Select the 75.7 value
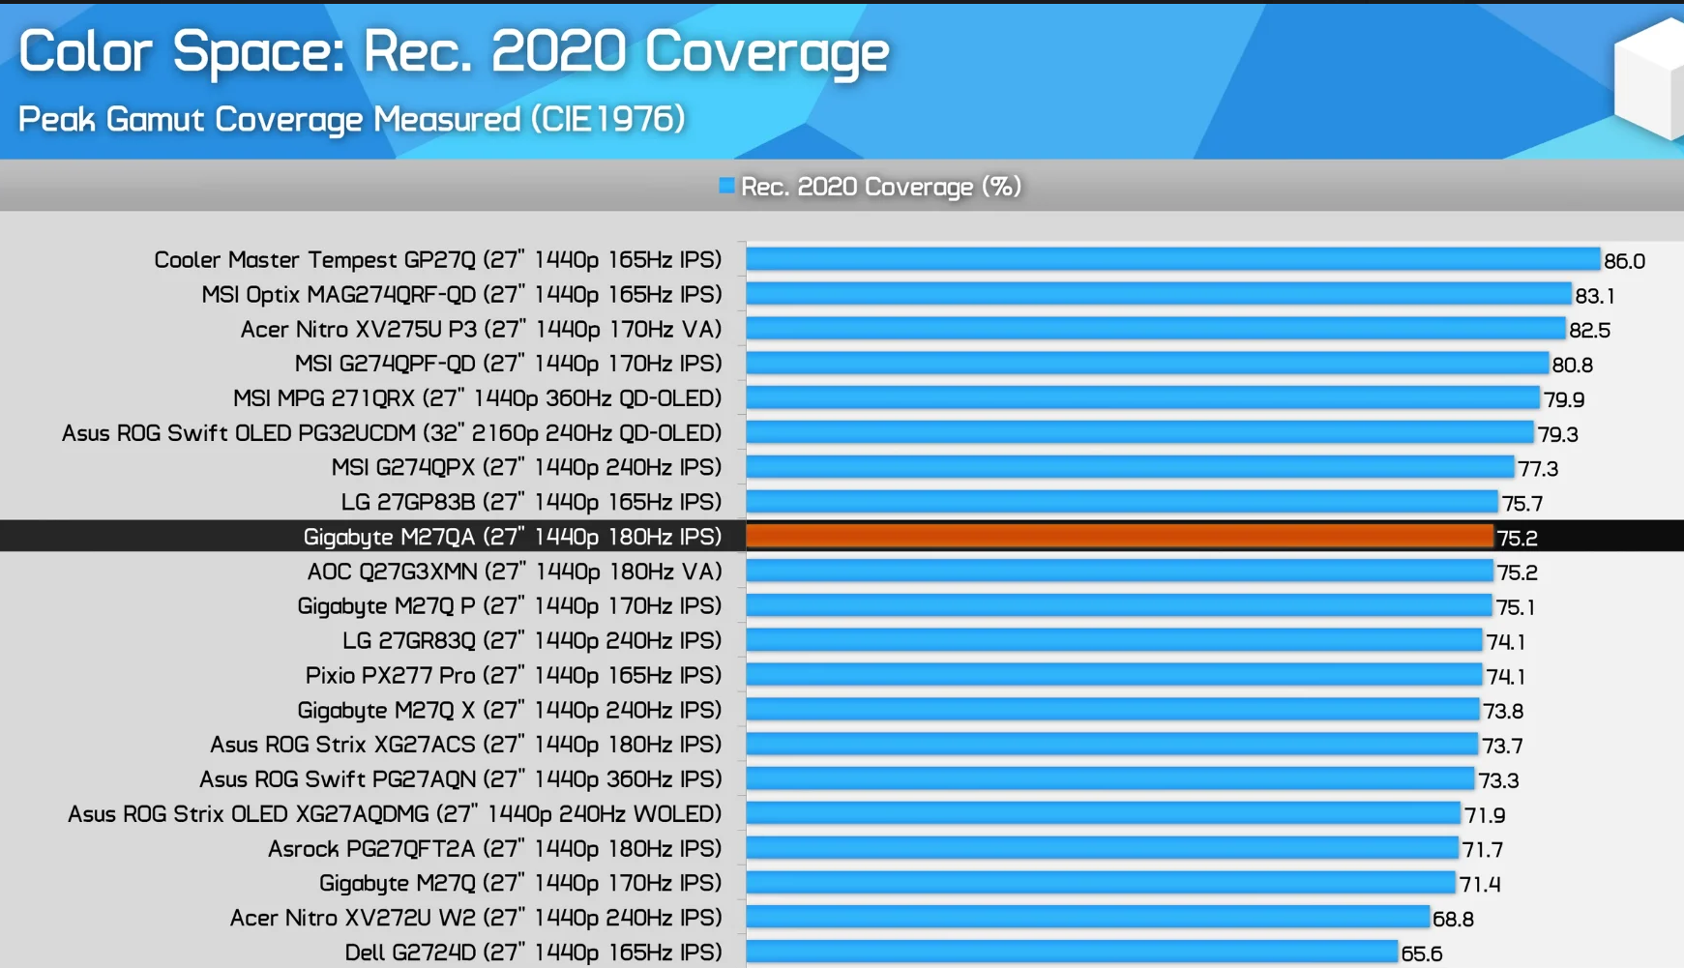 pyautogui.click(x=1522, y=504)
